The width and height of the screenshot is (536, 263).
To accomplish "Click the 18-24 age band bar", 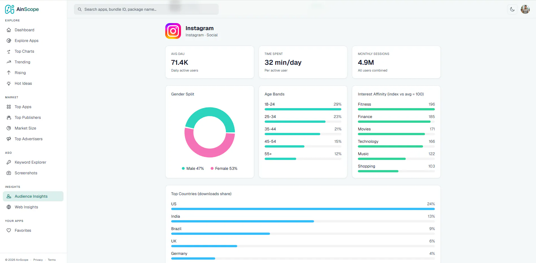I will (x=303, y=109).
